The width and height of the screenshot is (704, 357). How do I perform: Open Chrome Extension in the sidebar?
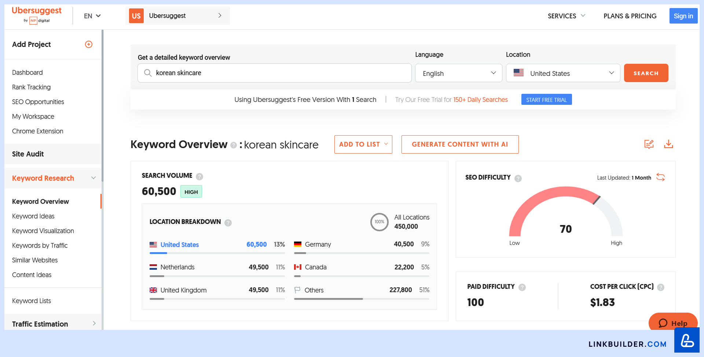(37, 131)
